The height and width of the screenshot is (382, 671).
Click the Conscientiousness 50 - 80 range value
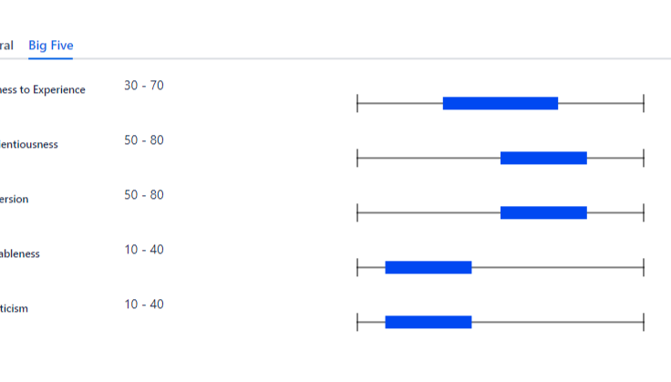(x=144, y=140)
